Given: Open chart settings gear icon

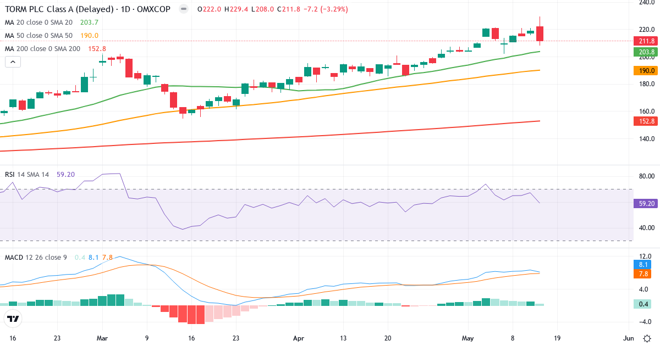Looking at the screenshot, I should [647, 338].
